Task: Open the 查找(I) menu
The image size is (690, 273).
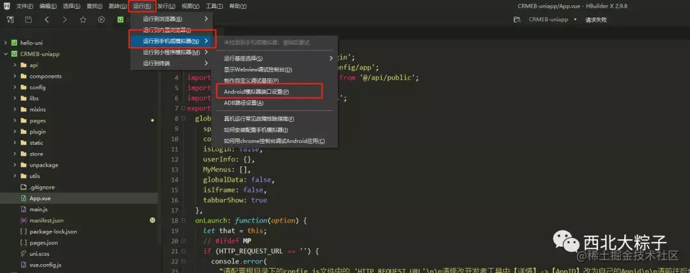Action: pyautogui.click(x=95, y=6)
